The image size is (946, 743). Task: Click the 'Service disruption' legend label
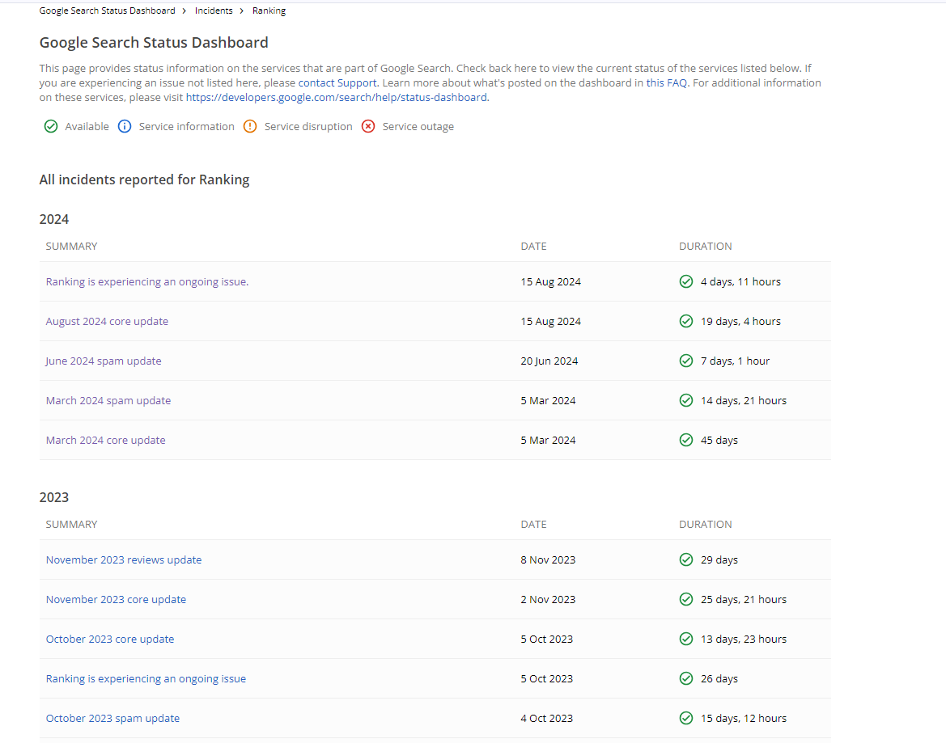pos(308,127)
